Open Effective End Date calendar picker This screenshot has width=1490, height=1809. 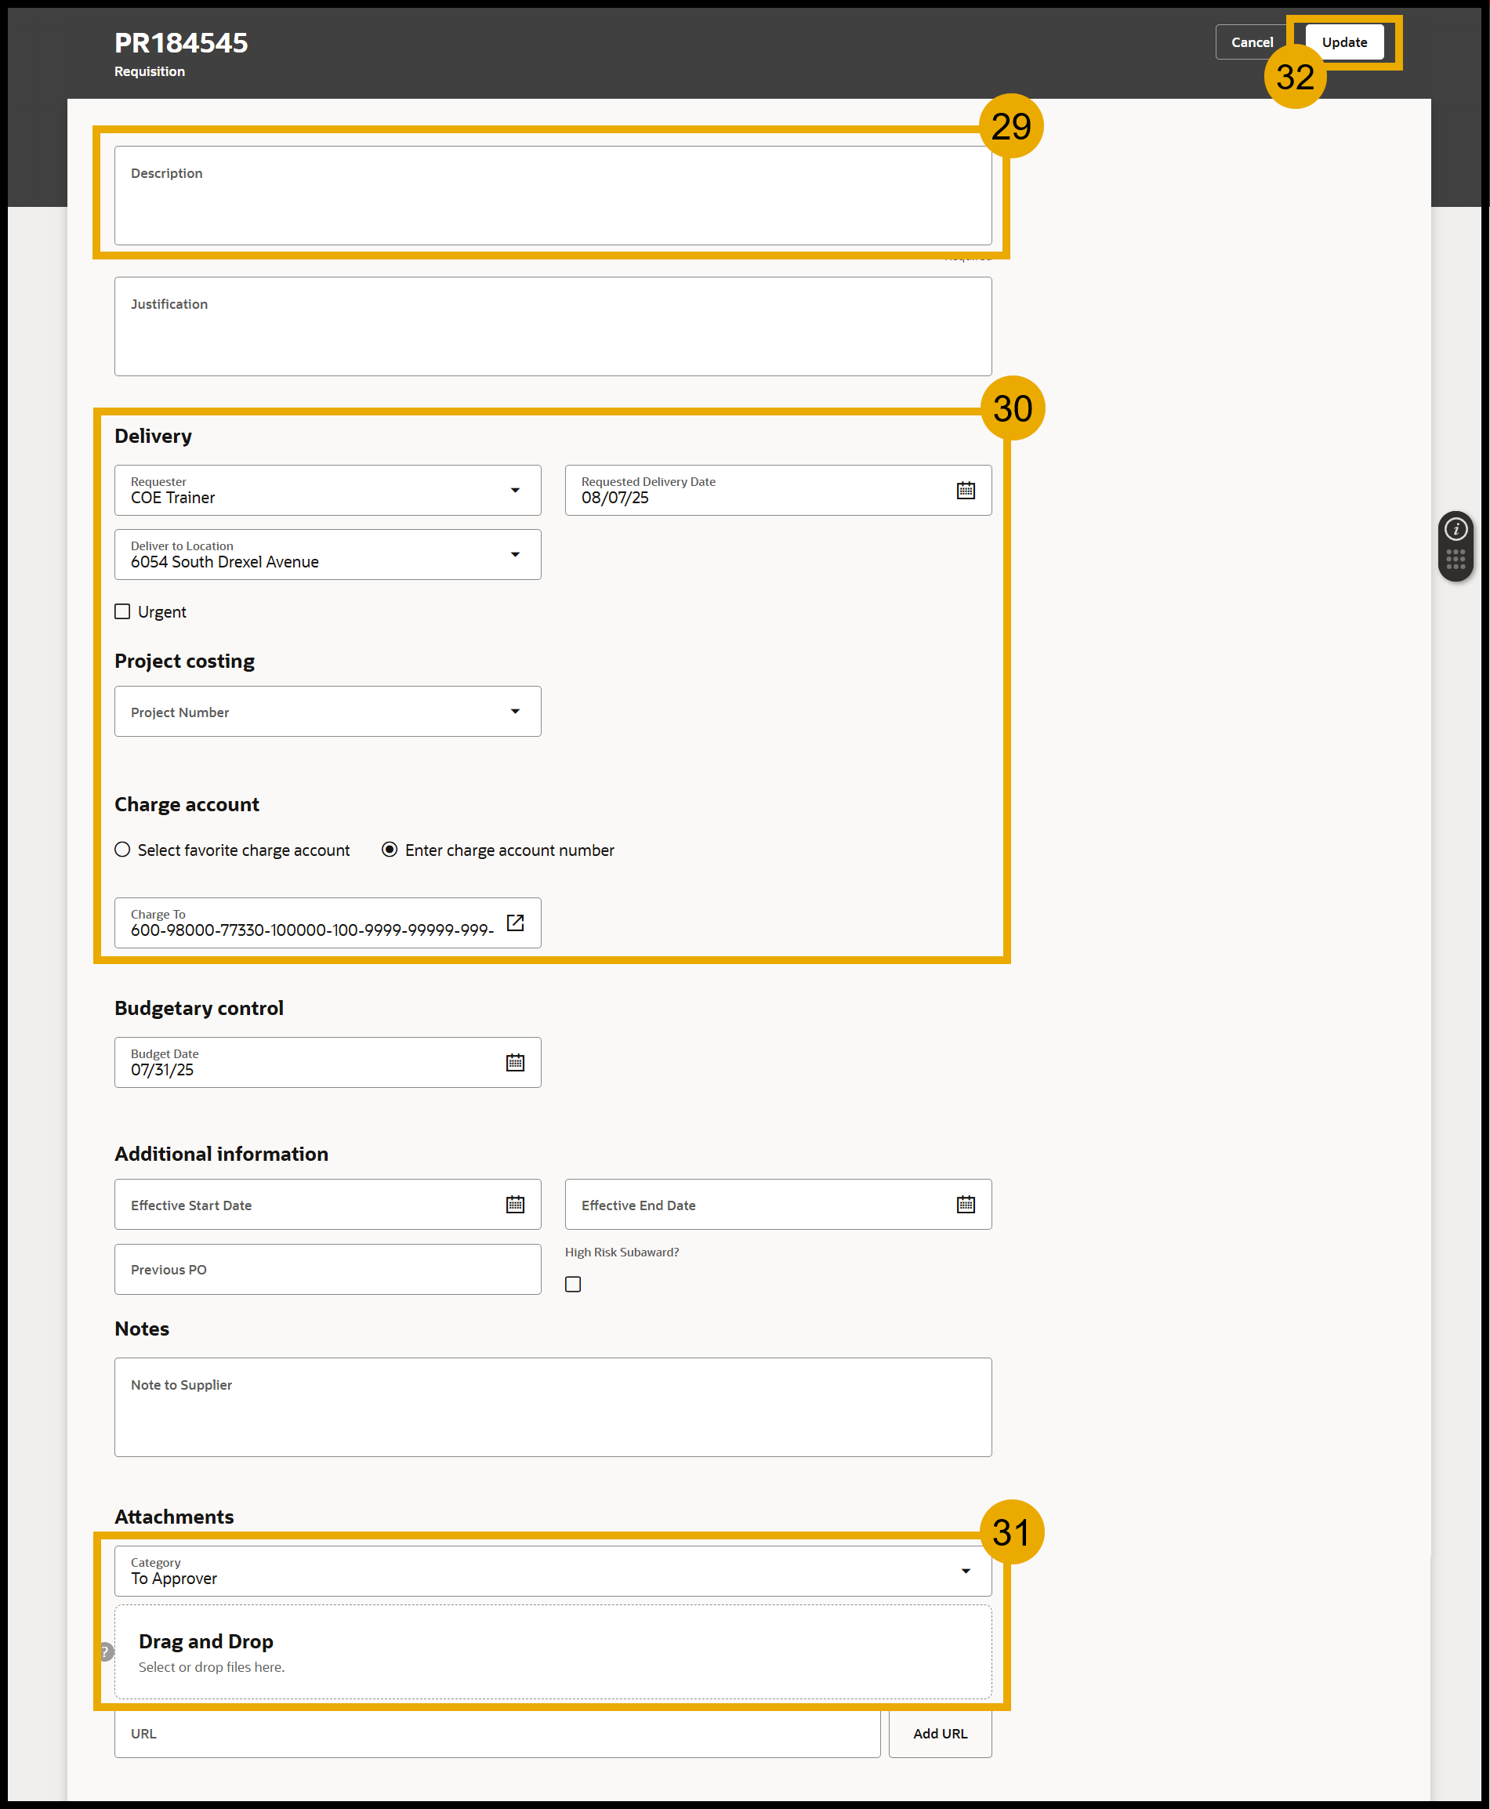click(966, 1204)
